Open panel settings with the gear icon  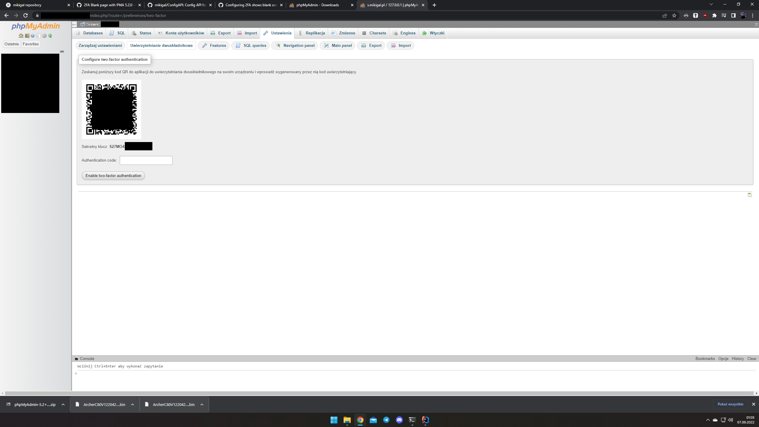click(x=44, y=36)
